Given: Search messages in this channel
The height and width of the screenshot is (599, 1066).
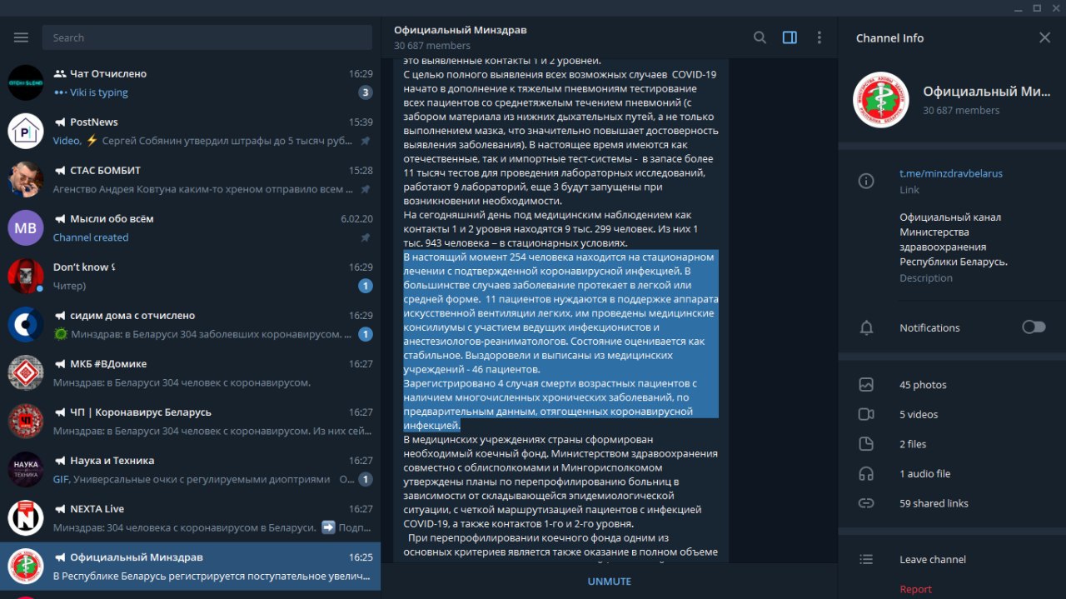Looking at the screenshot, I should coord(760,37).
